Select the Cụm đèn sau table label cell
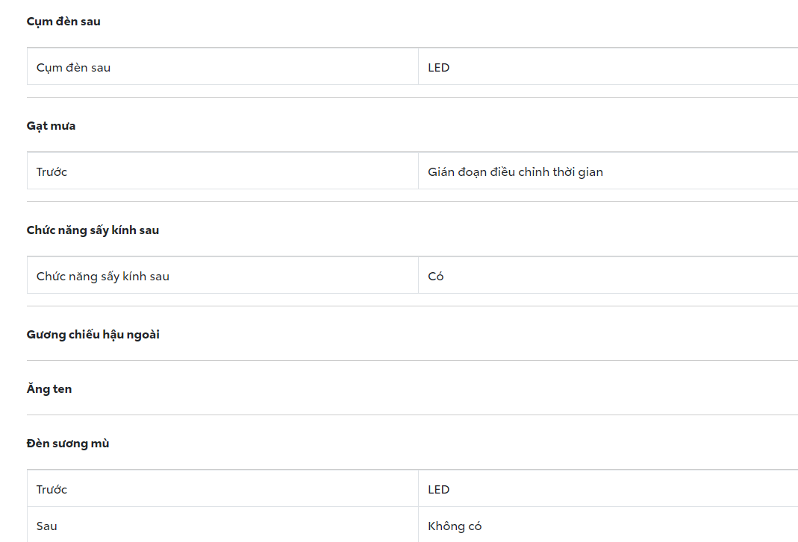This screenshot has height=542, width=798. (73, 68)
